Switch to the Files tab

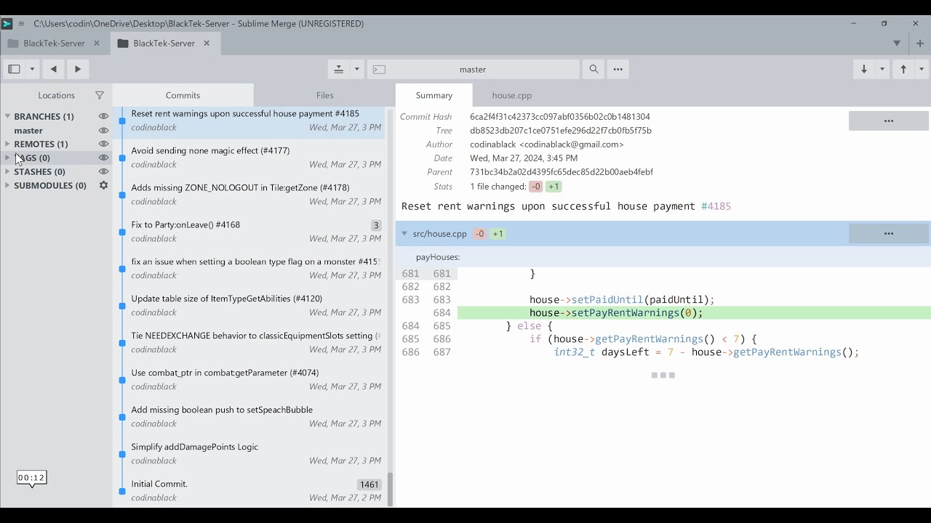click(324, 95)
